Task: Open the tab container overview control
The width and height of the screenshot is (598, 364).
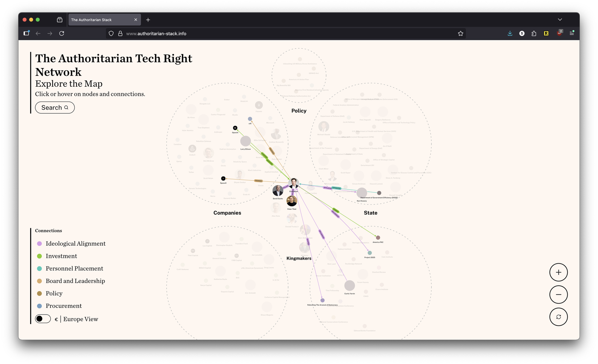Action: (59, 19)
